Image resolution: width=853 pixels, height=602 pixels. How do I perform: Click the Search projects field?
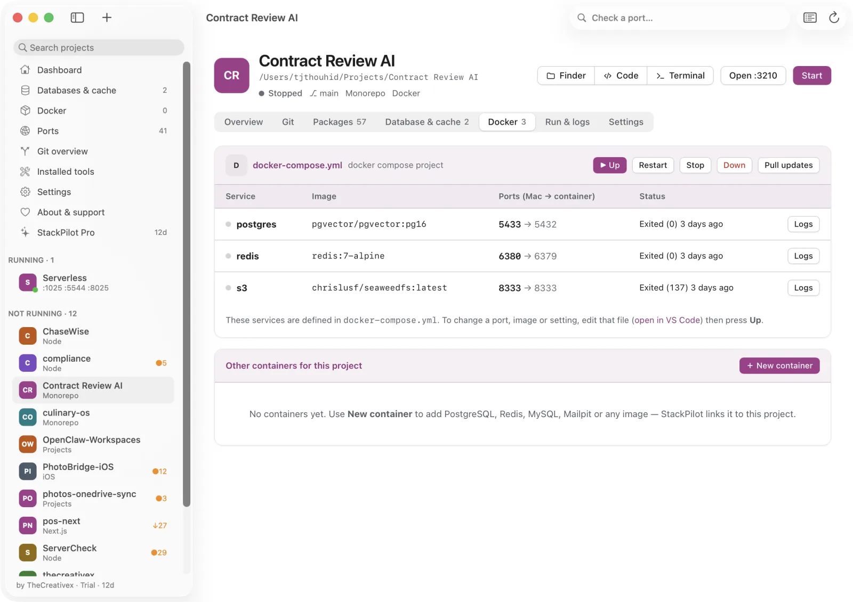click(x=99, y=47)
